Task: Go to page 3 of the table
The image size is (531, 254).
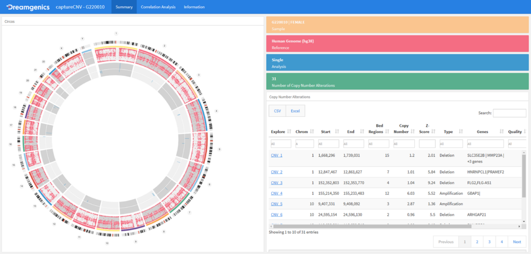Action: coord(488,242)
